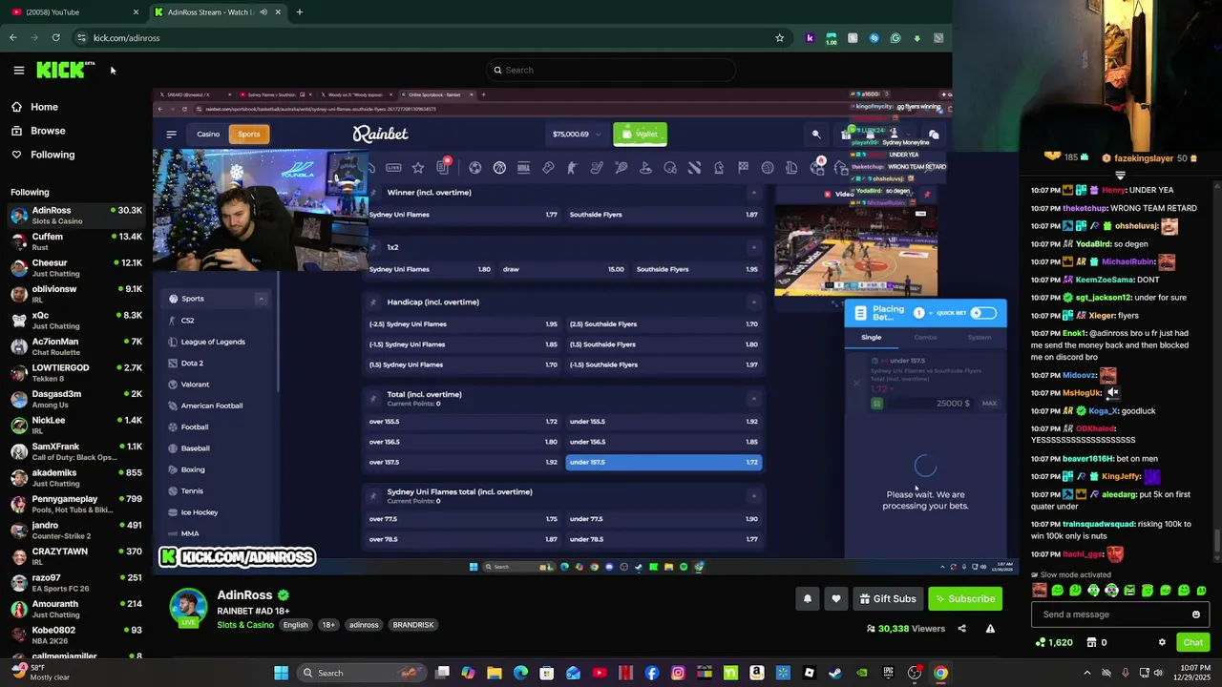Click the Rainbet search magnifier icon
Viewport: 1222px width, 687px height.
[x=816, y=135]
